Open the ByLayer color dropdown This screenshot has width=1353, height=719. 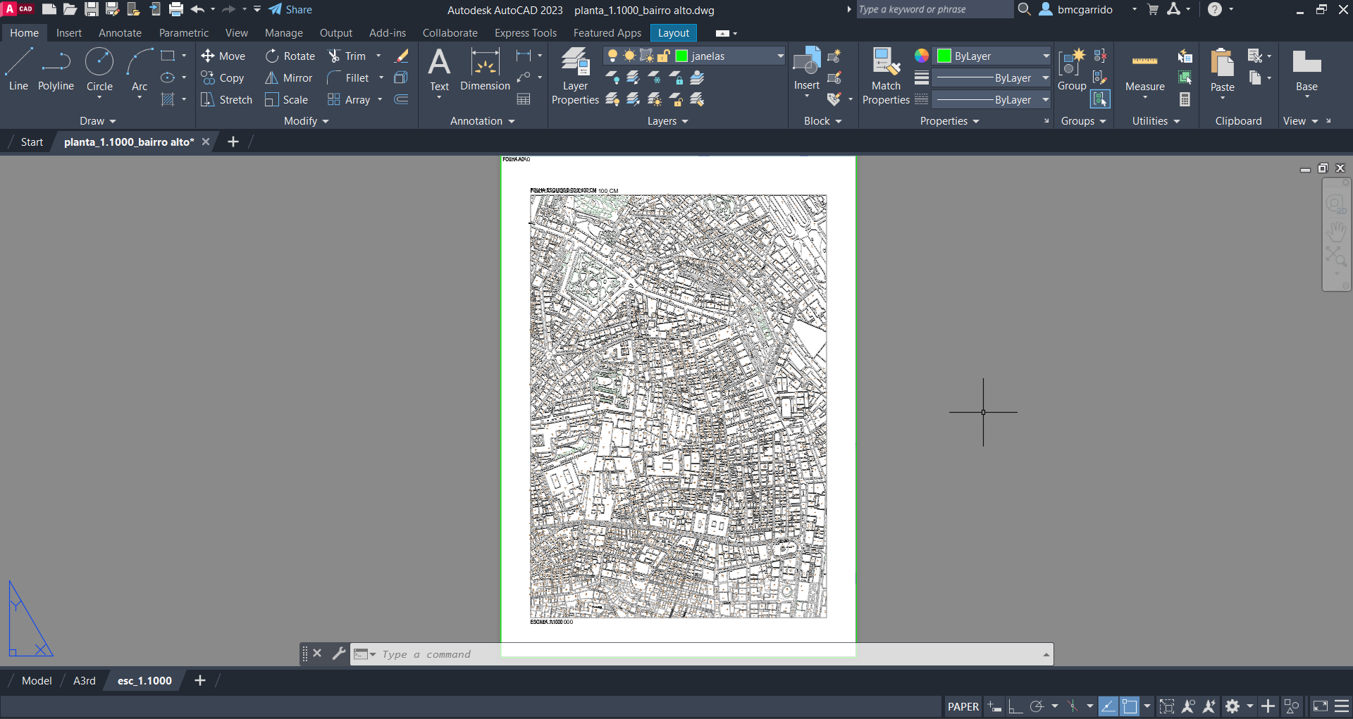tap(1046, 56)
